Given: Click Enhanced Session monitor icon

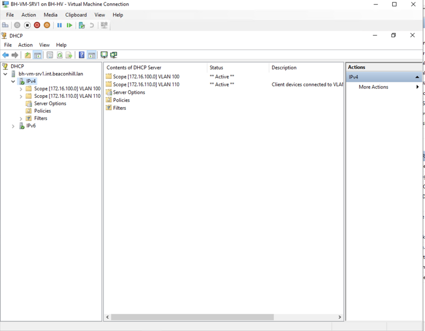Looking at the screenshot, I should click(x=104, y=25).
